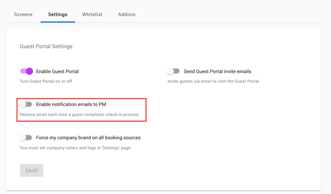Switch to the Screens tab
The image size is (331, 194).
coord(23,14)
